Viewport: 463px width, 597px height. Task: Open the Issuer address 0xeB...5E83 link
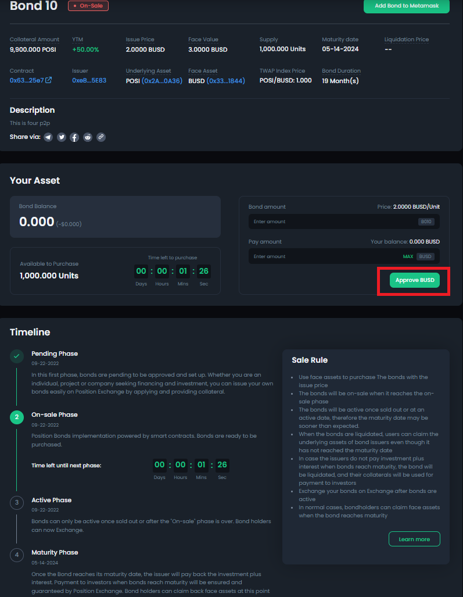click(89, 80)
